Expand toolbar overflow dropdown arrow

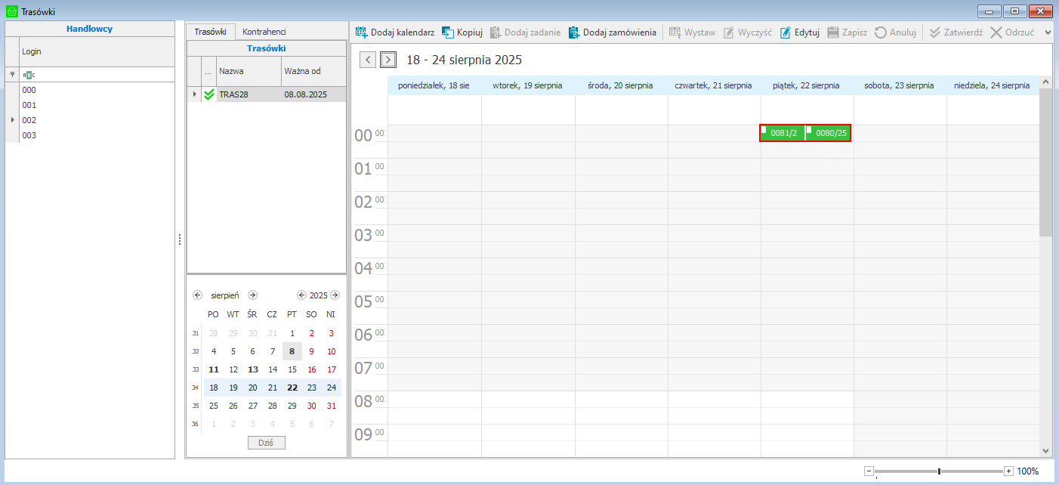pos(1048,32)
